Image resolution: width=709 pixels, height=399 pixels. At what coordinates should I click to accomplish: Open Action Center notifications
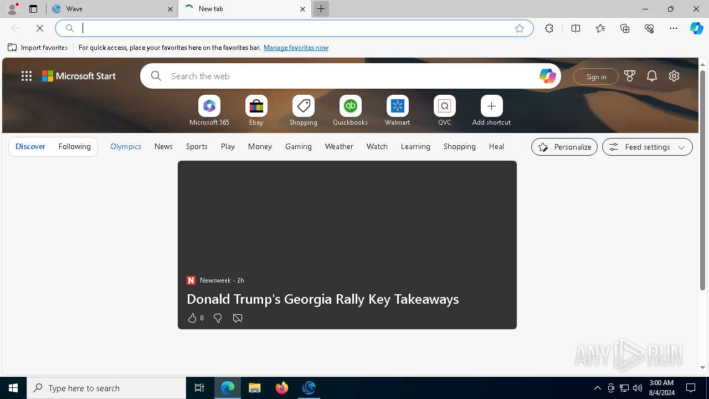tap(691, 388)
